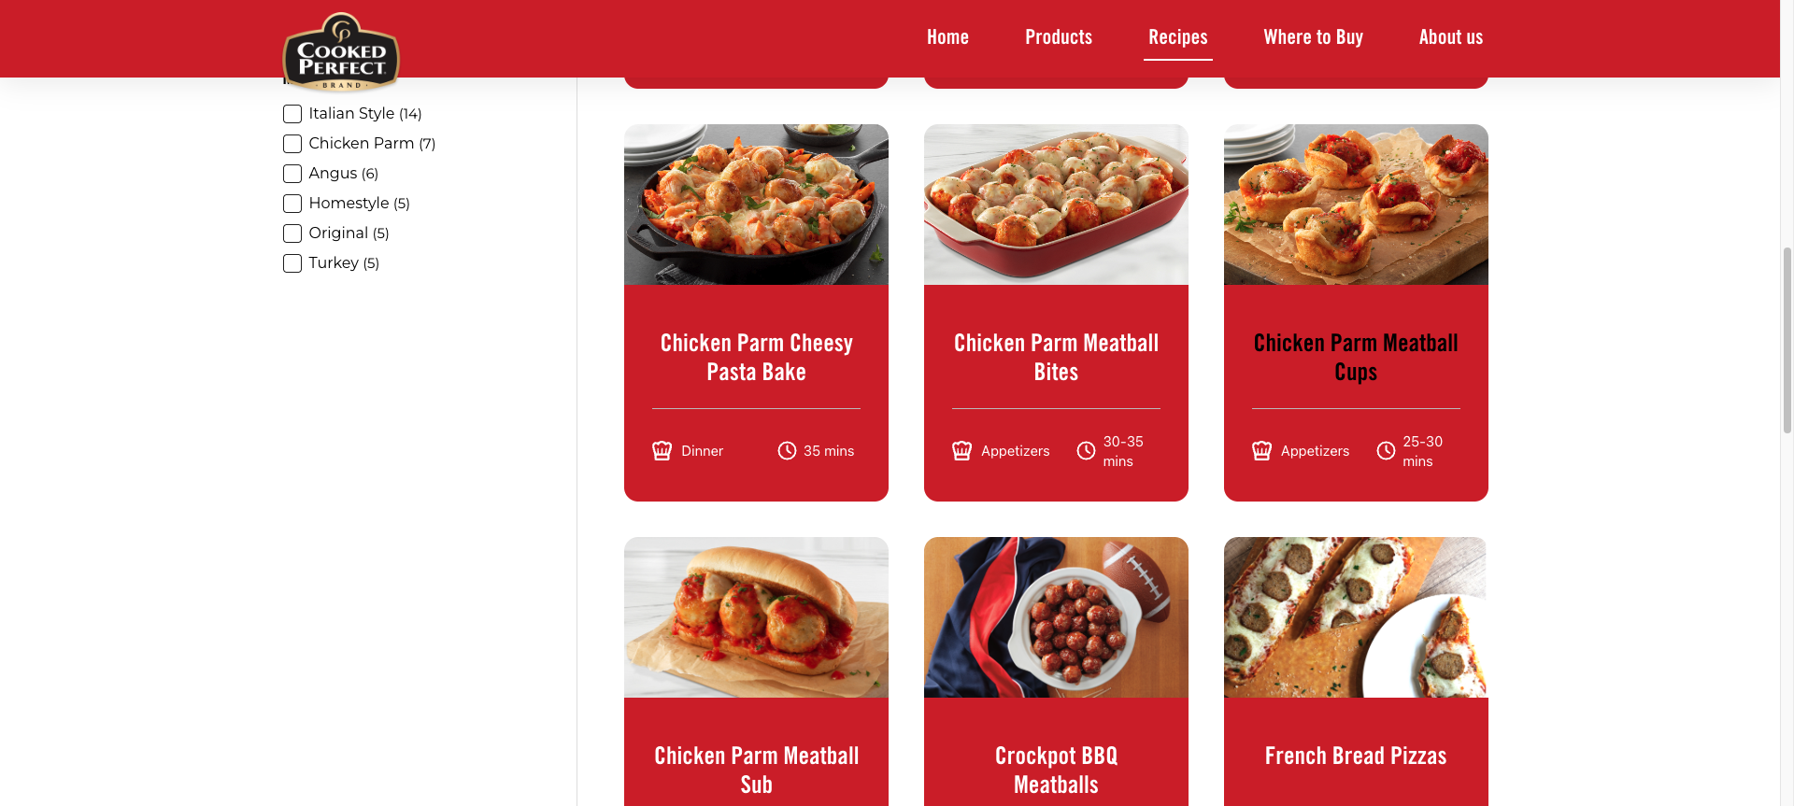Open the French Bread Pizzas photo

tap(1356, 617)
